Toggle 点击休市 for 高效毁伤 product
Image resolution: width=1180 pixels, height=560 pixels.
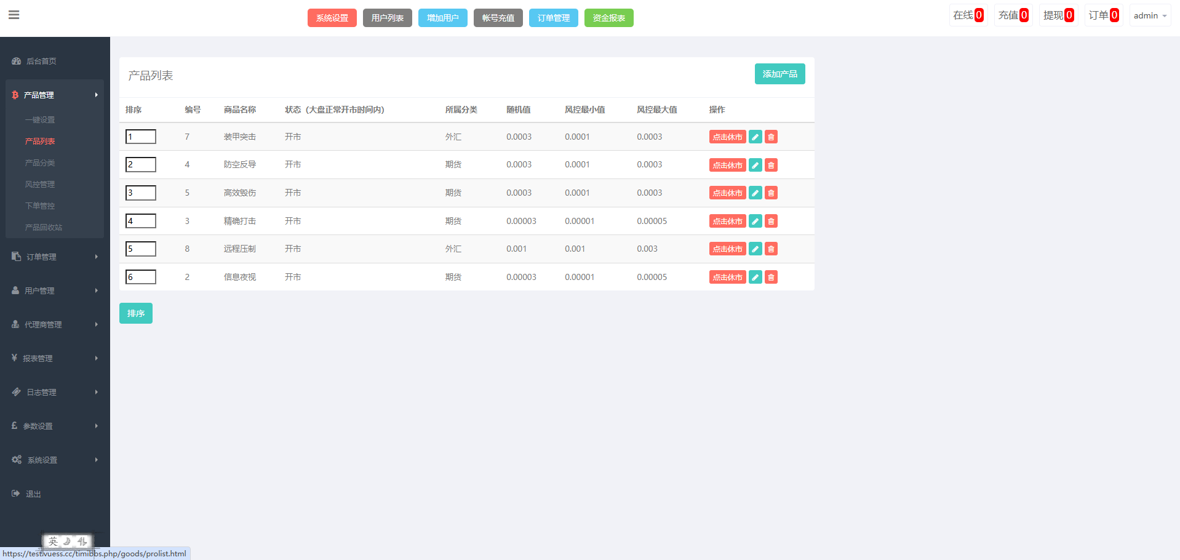tap(727, 193)
